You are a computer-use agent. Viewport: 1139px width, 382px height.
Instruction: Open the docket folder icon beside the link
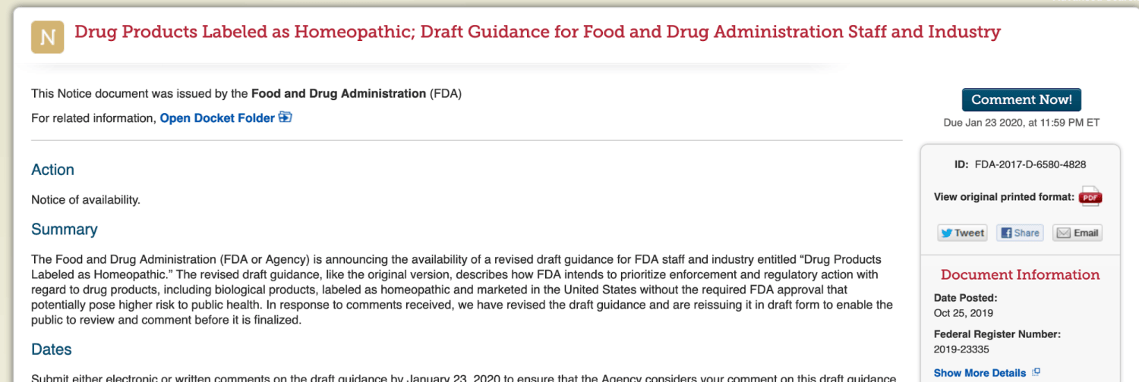coord(286,117)
